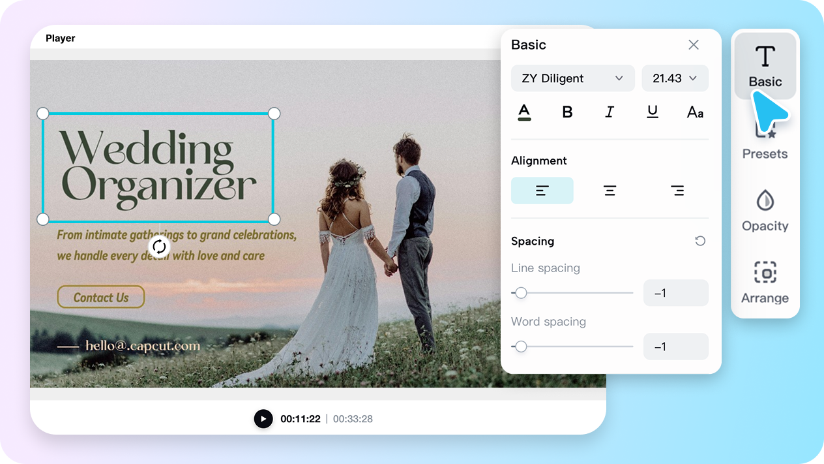
Task: Click the rotate handle on the text box
Action: tap(158, 247)
